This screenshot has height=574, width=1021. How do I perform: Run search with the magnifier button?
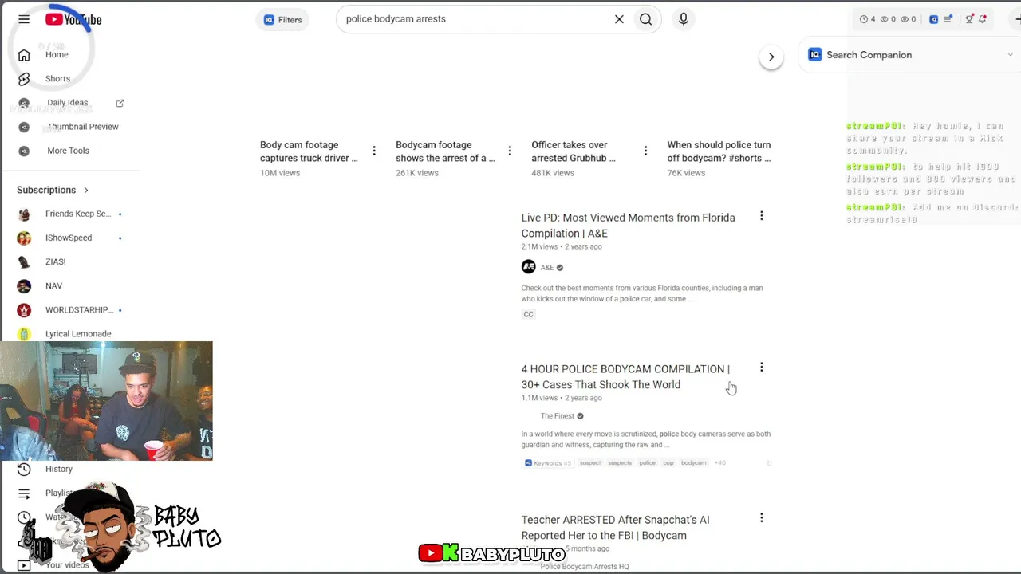coord(646,19)
